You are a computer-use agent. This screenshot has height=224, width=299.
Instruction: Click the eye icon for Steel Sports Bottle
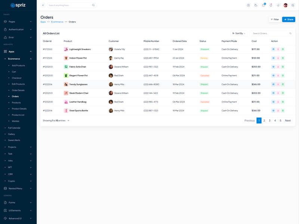coord(273,111)
